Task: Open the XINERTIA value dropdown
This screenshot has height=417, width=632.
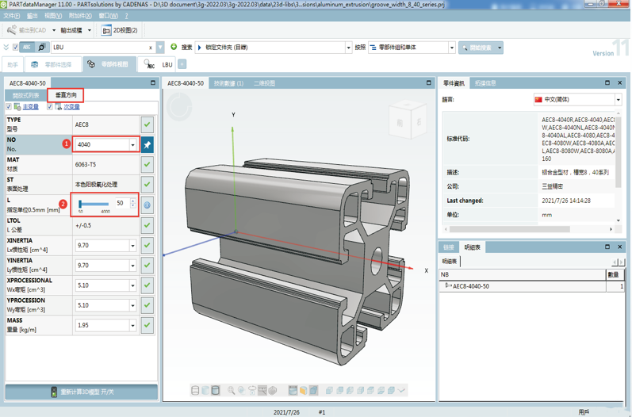Action: pos(132,245)
